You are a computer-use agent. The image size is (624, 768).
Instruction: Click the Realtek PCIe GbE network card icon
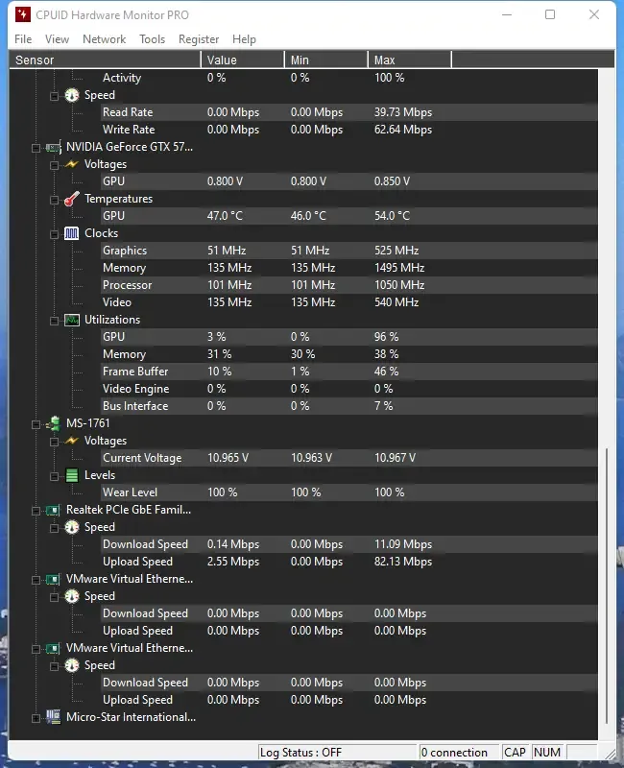[54, 510]
